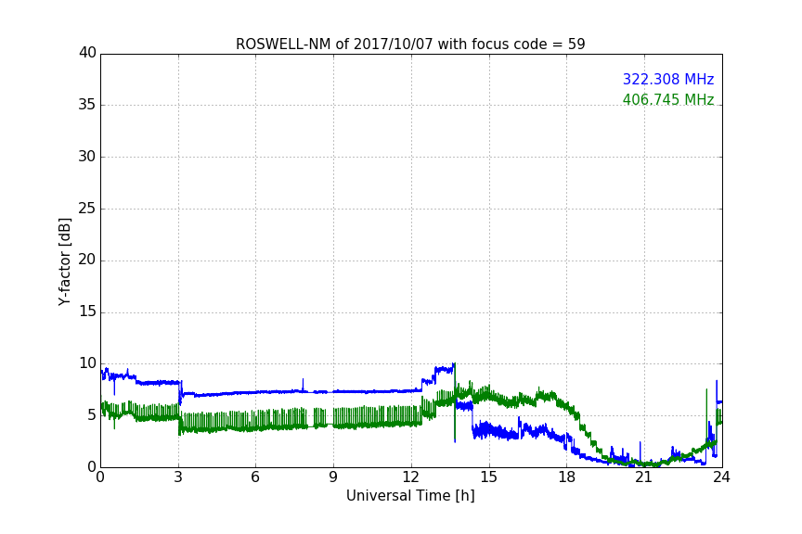Click the y-axis tick label 20

(x=87, y=261)
